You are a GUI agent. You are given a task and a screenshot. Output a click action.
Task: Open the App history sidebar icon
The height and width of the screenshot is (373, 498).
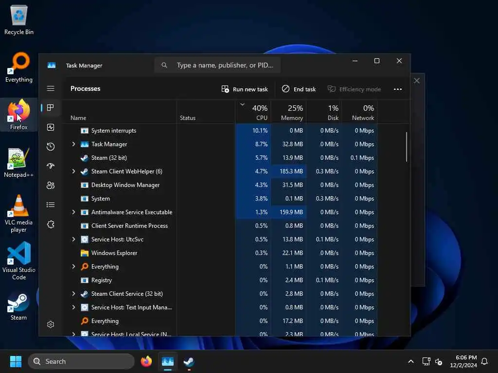51,147
